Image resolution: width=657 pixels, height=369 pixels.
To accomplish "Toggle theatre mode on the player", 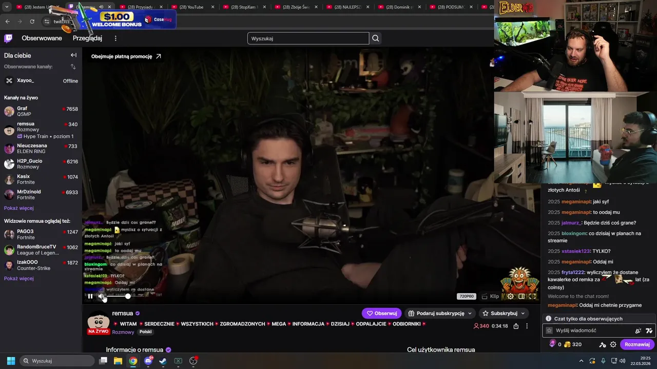I will coord(521,296).
